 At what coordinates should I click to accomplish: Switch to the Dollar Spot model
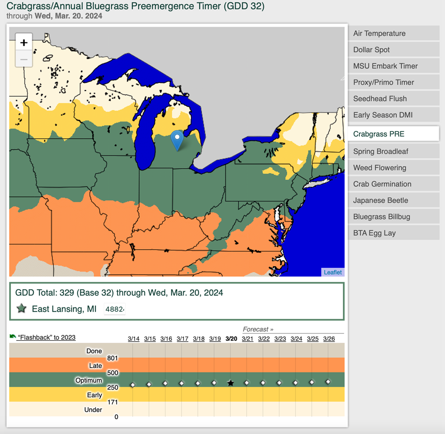393,50
